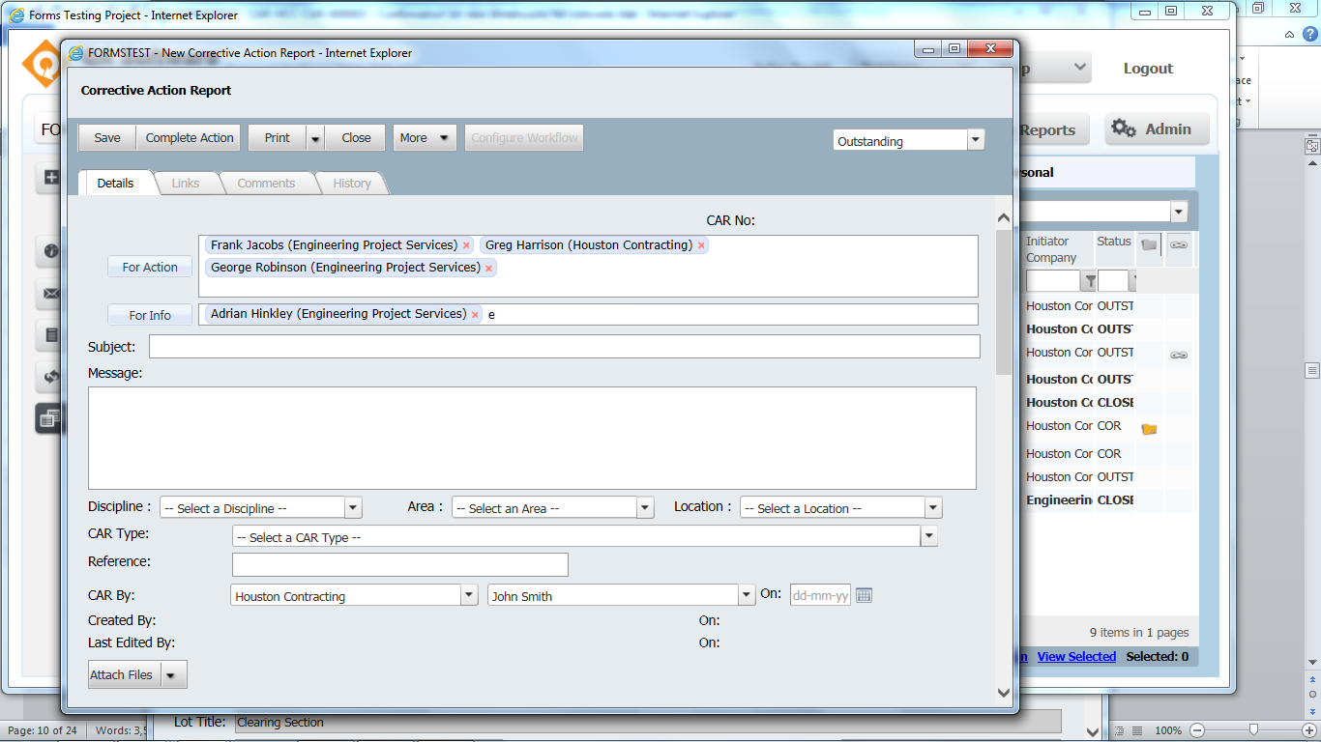Open the filter funnel on Initiator Company column
Viewport: 1321px width, 742px height.
tap(1089, 280)
